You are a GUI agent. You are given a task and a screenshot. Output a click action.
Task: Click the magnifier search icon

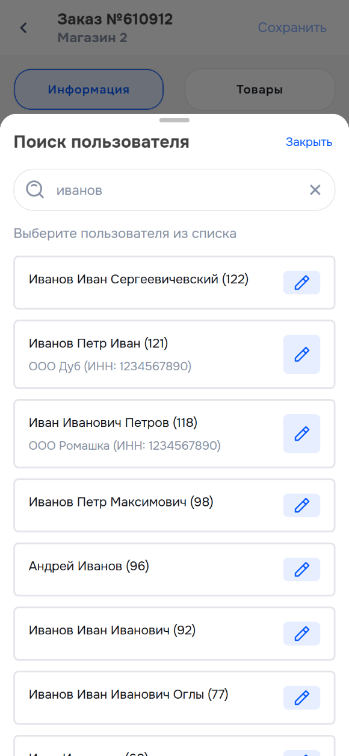[36, 190]
